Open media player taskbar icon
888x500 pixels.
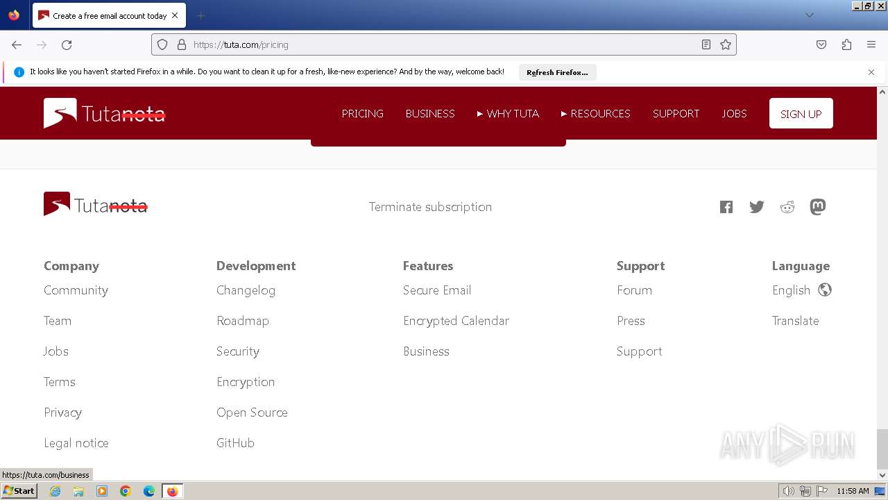[102, 491]
